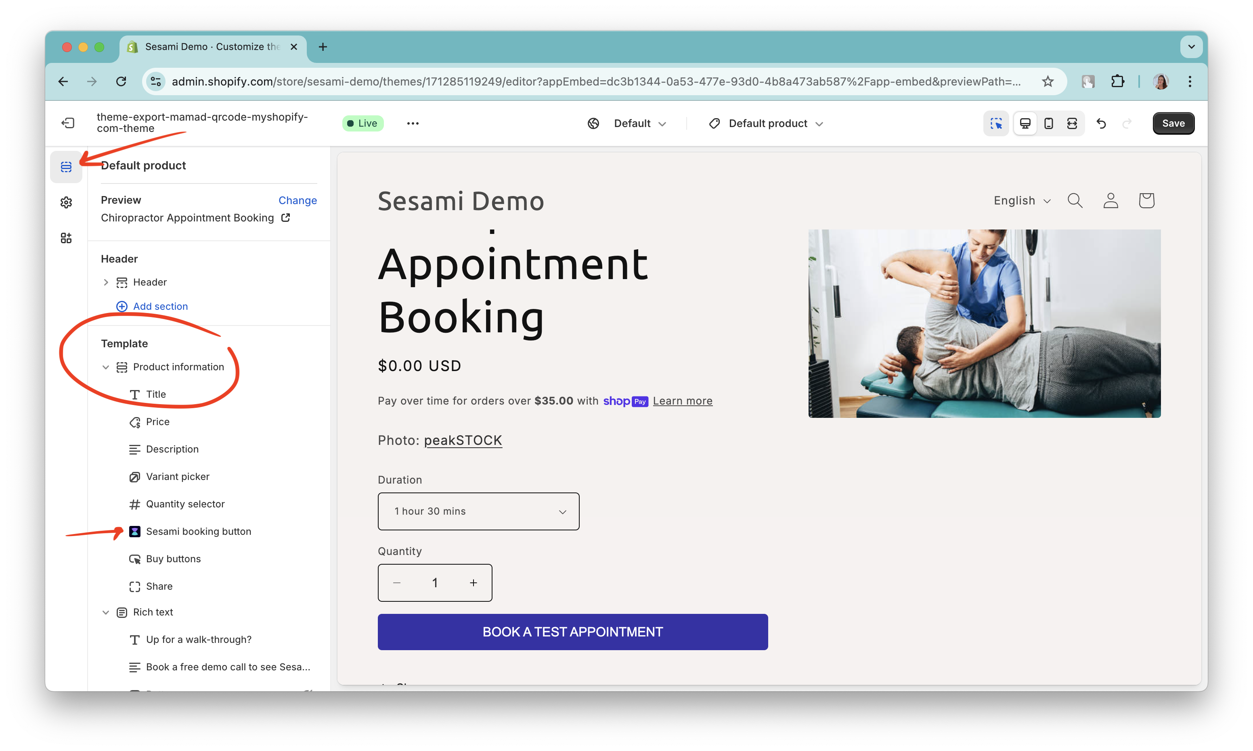Open the three-dots more actions menu
1253x751 pixels.
[413, 123]
